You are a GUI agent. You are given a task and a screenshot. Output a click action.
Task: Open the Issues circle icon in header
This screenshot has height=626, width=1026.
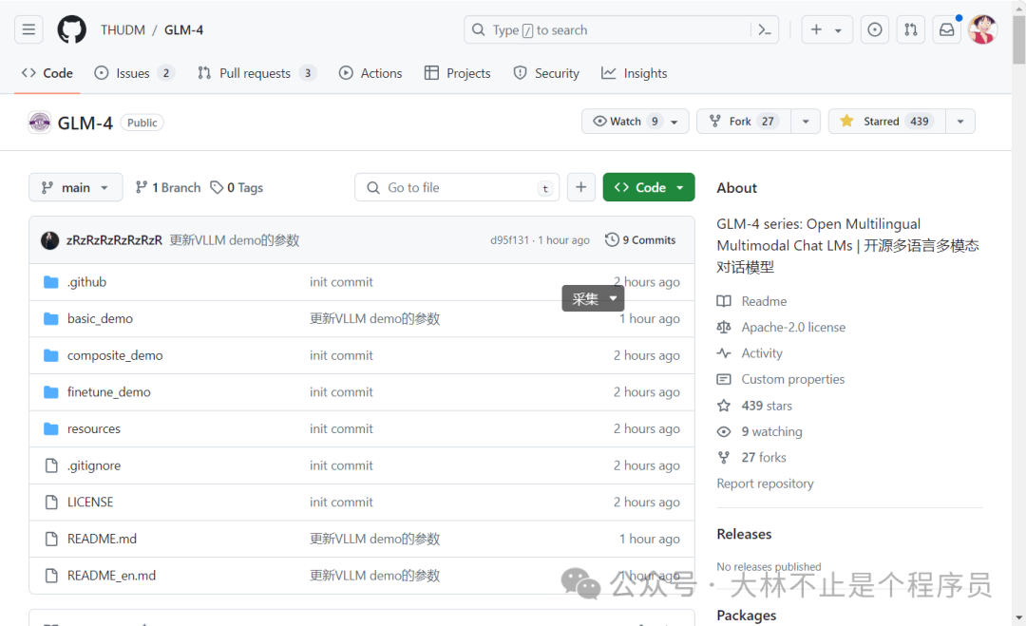point(875,29)
